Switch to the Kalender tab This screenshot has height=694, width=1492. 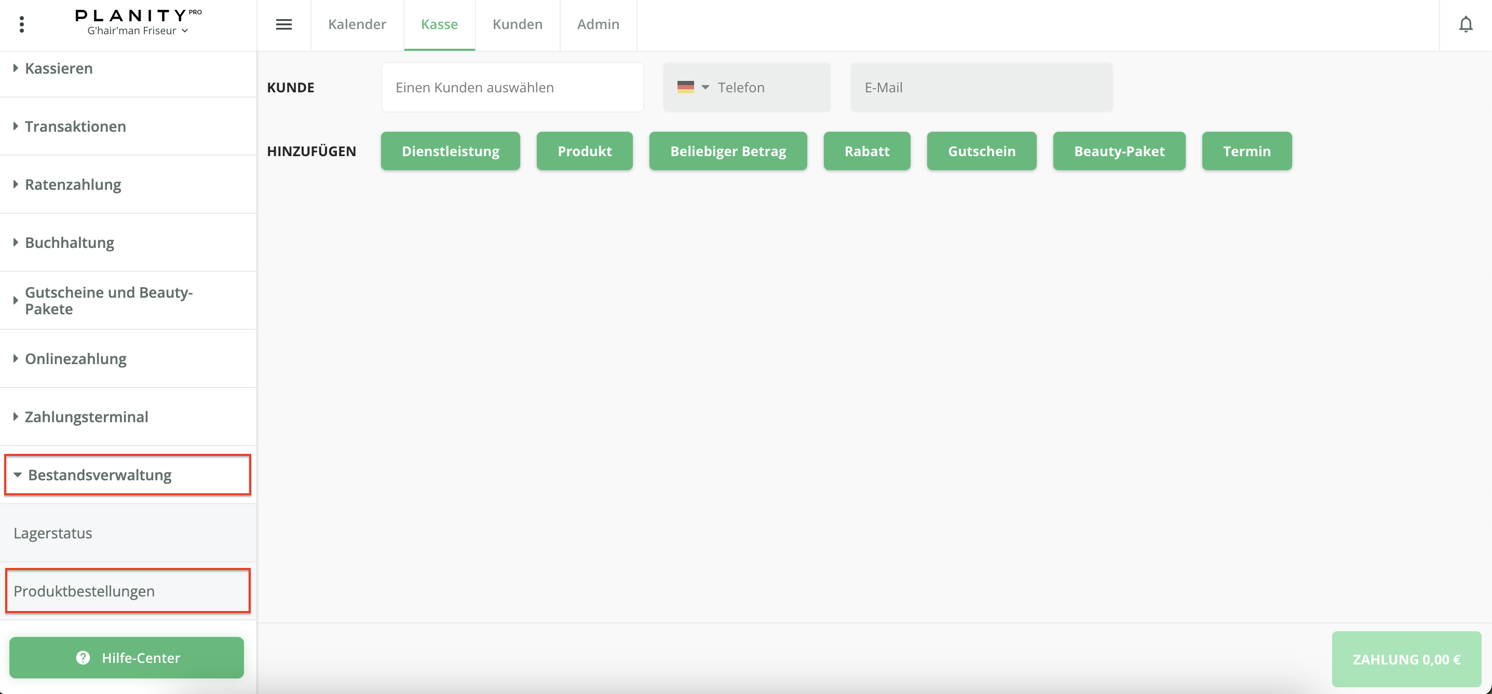point(357,24)
